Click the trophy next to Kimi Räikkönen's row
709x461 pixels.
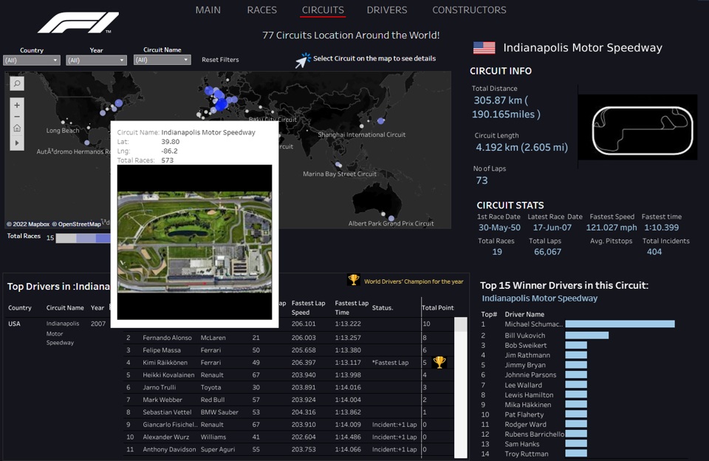441,362
